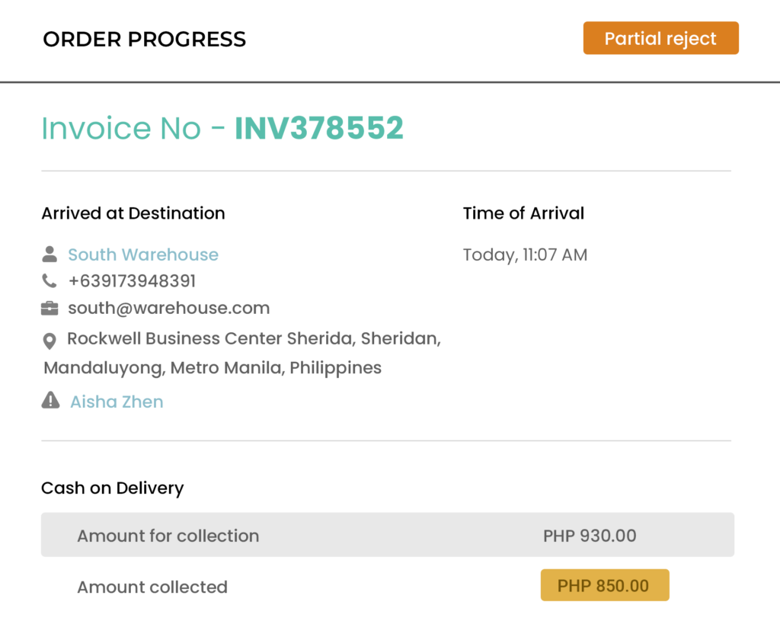Click phone number +639173948391
This screenshot has width=780, height=634.
coord(132,281)
